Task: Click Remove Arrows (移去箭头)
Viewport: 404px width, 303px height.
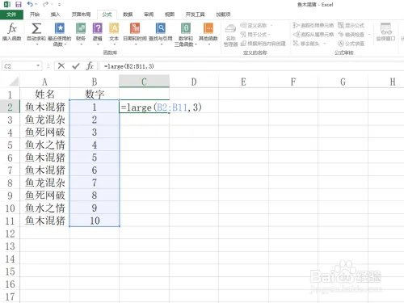Action: (306, 44)
